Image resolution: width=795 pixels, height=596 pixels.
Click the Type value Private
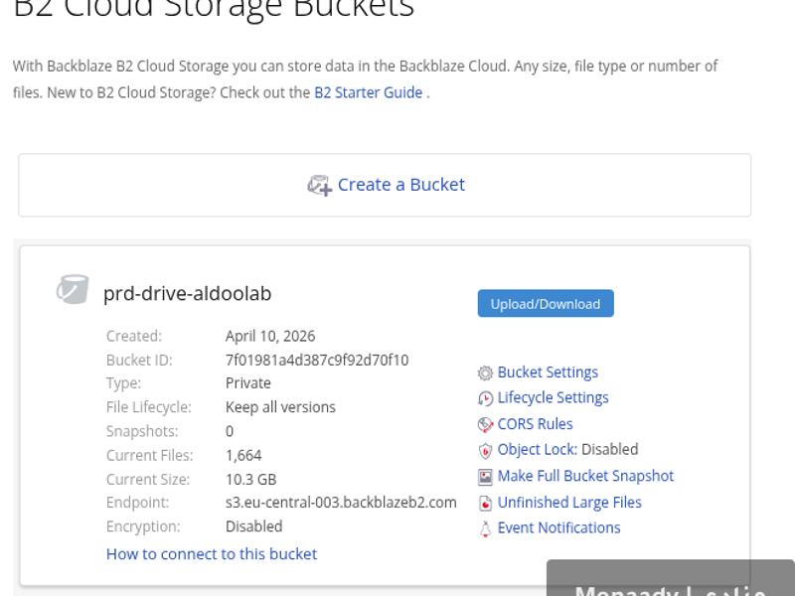pyautogui.click(x=247, y=383)
